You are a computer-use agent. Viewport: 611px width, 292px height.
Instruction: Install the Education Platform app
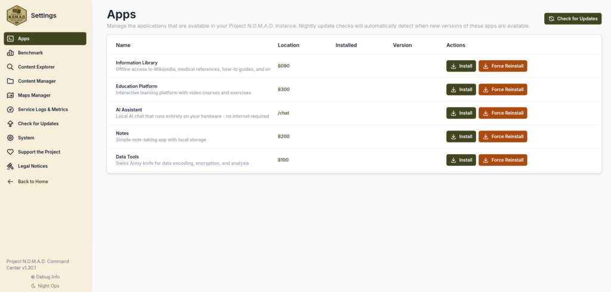pos(461,89)
